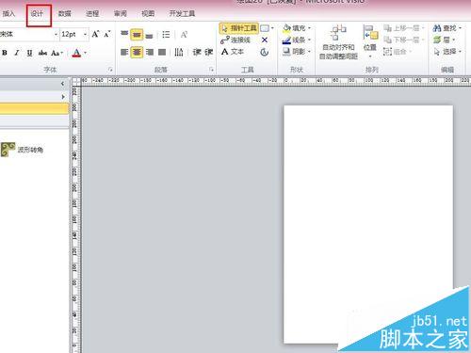Click 上移一层 bring forward
Screen dimensions: 471x353
click(404, 28)
